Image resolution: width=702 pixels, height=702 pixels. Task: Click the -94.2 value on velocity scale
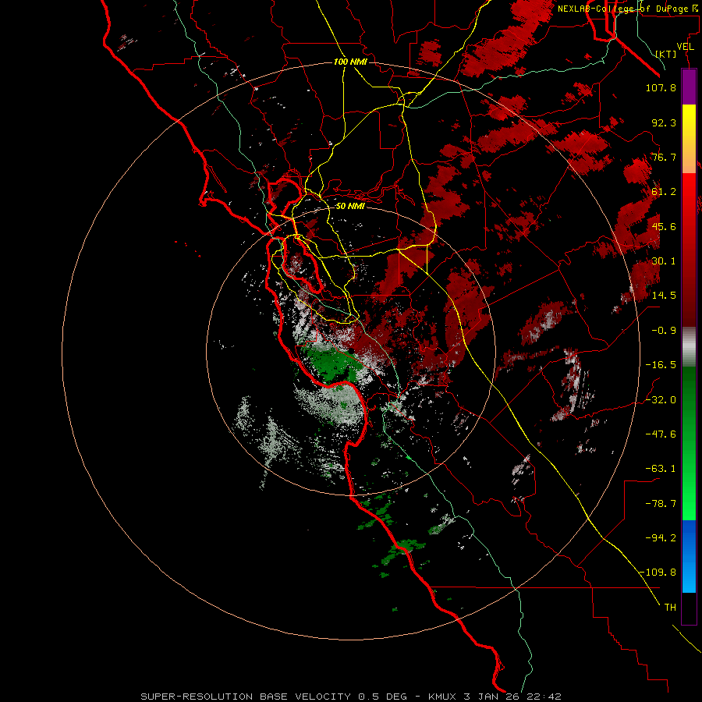pyautogui.click(x=661, y=538)
